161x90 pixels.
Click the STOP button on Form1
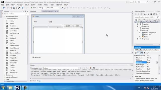click(77, 26)
